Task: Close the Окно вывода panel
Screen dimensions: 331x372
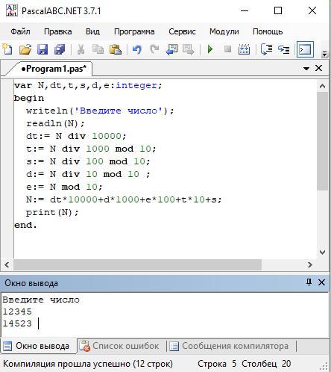Action: (x=321, y=282)
